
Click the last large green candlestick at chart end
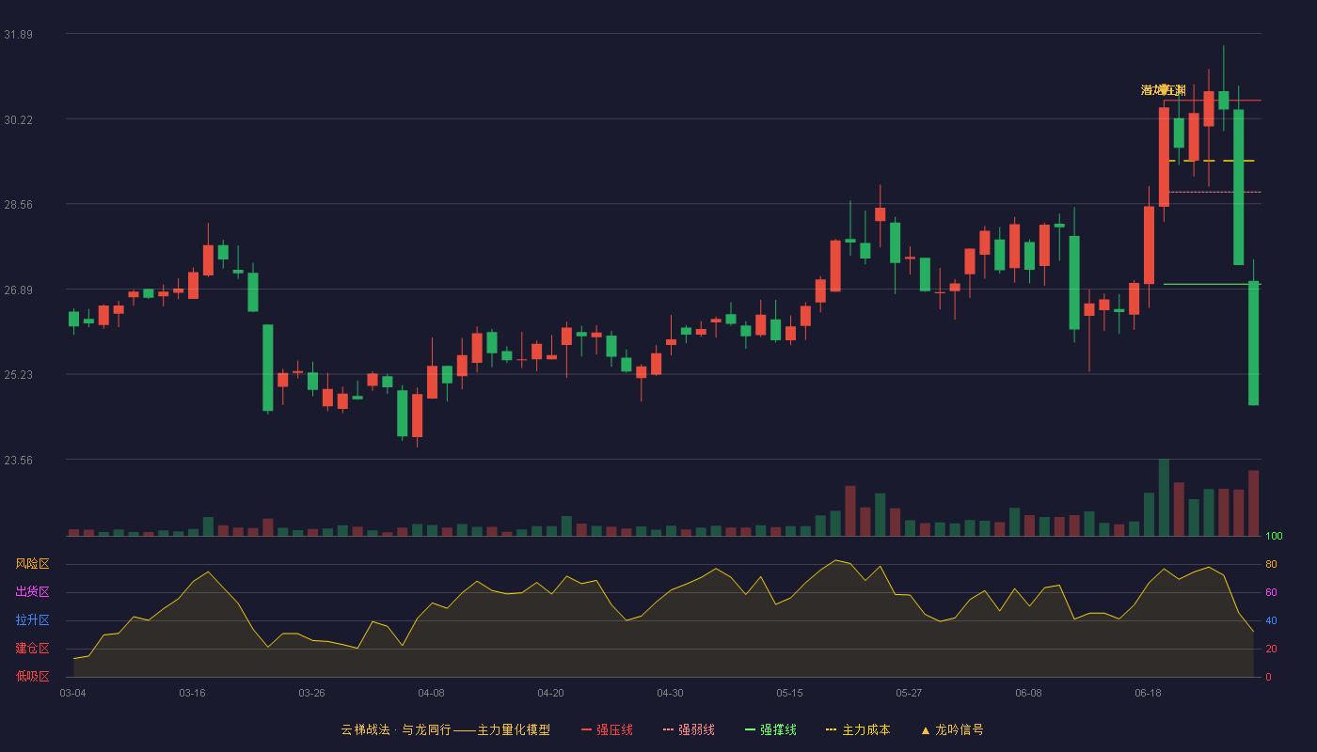(x=1253, y=343)
